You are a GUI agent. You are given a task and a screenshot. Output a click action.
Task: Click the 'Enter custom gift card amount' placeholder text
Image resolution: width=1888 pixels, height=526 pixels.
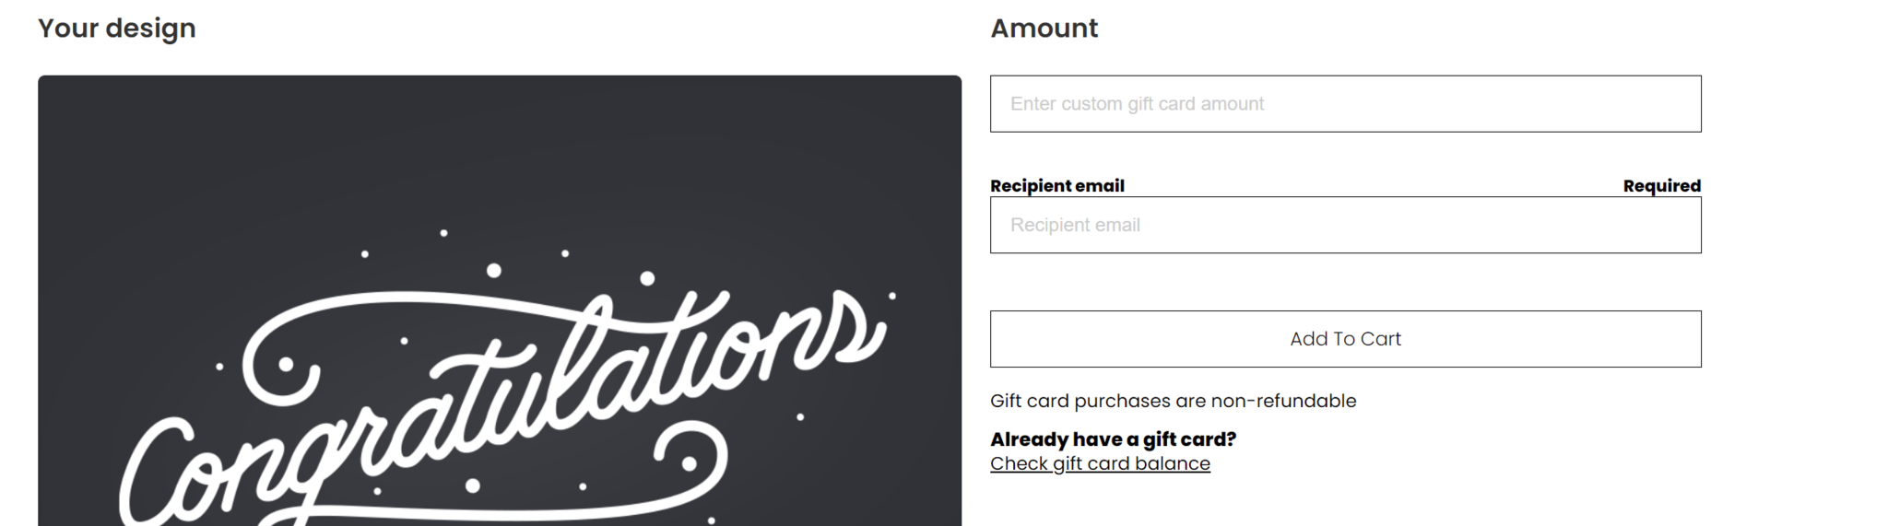pyautogui.click(x=1137, y=104)
